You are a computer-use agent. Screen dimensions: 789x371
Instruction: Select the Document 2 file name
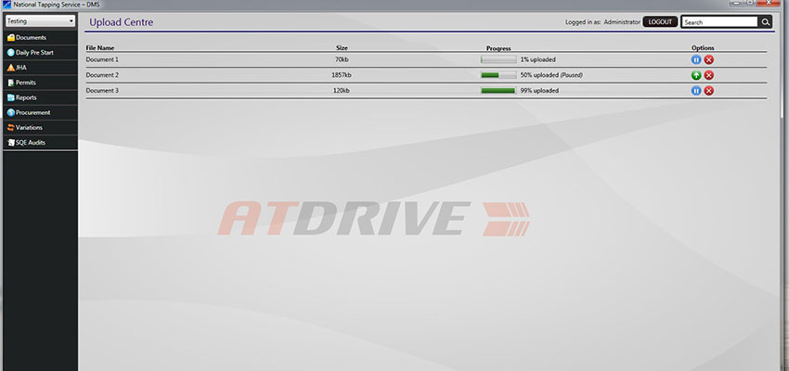[x=102, y=75]
